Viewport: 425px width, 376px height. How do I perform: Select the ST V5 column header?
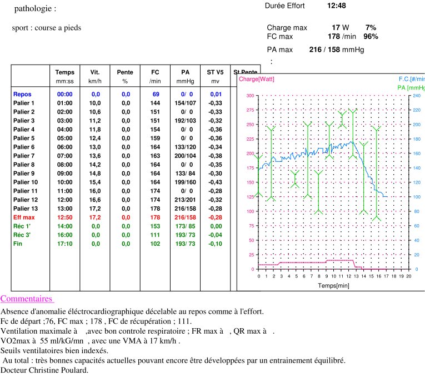pyautogui.click(x=215, y=72)
